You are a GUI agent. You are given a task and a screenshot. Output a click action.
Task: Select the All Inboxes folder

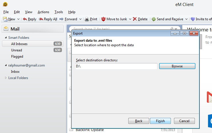(x=33, y=44)
